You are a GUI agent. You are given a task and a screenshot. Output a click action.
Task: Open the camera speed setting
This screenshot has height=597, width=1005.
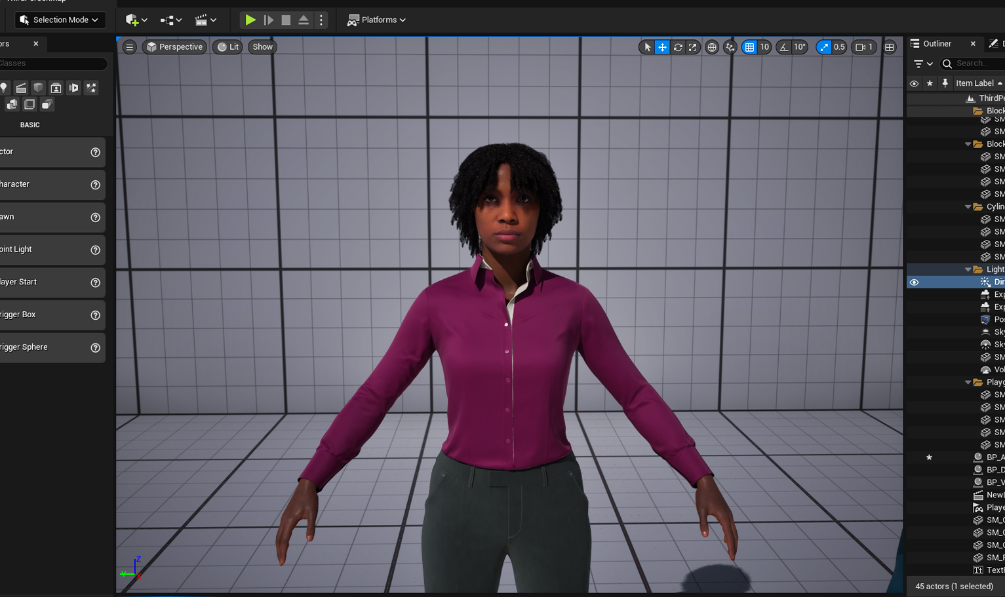(864, 47)
